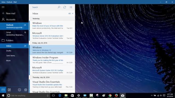Switch to the Calendar app icon
This screenshot has height=98, width=175.
pyautogui.click(x=9, y=90)
